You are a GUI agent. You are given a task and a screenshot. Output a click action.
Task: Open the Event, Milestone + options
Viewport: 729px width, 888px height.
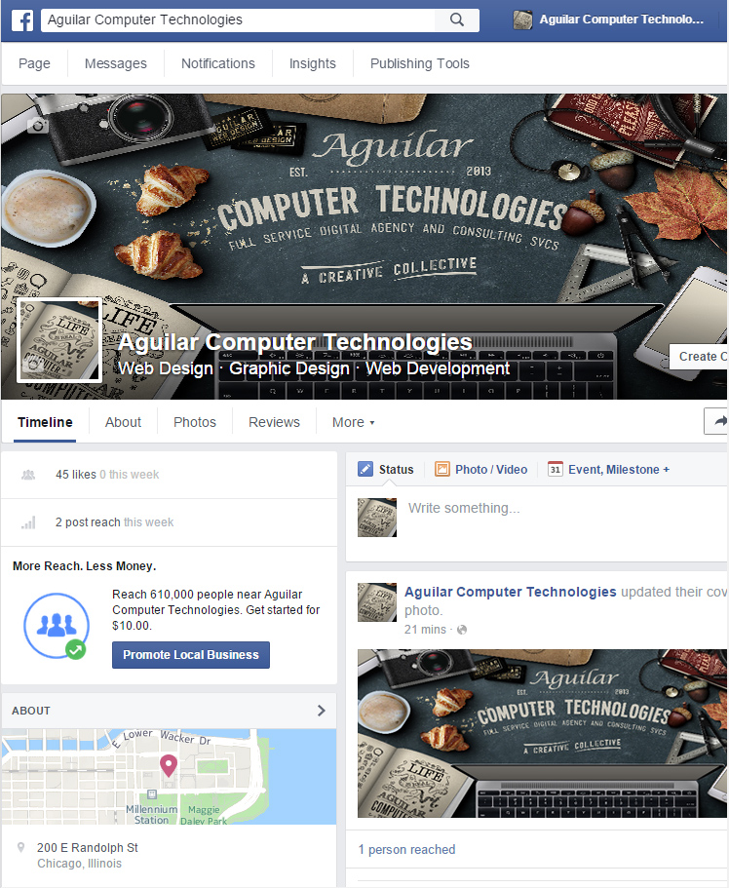pyautogui.click(x=619, y=470)
